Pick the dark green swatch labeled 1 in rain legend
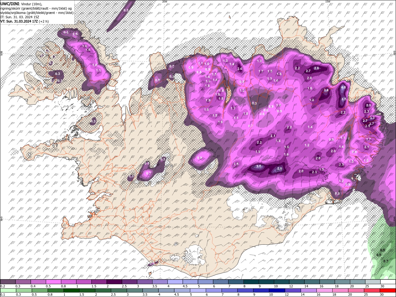This screenshot has width=396, height=297. pos(71,290)
